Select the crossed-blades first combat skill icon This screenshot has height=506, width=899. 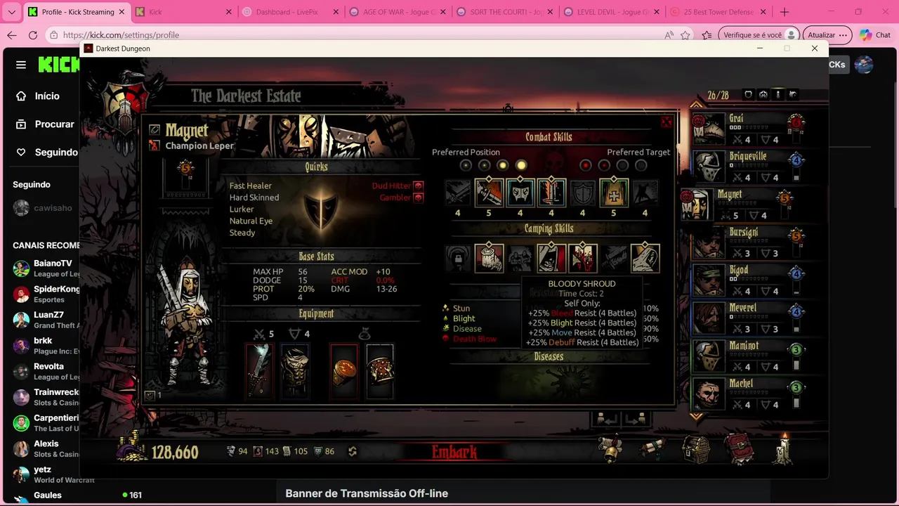pyautogui.click(x=457, y=193)
